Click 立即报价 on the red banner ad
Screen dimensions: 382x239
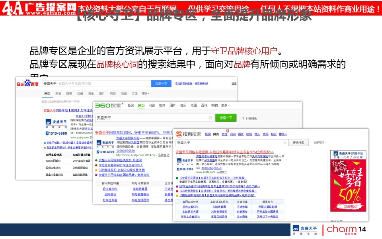click(x=351, y=206)
